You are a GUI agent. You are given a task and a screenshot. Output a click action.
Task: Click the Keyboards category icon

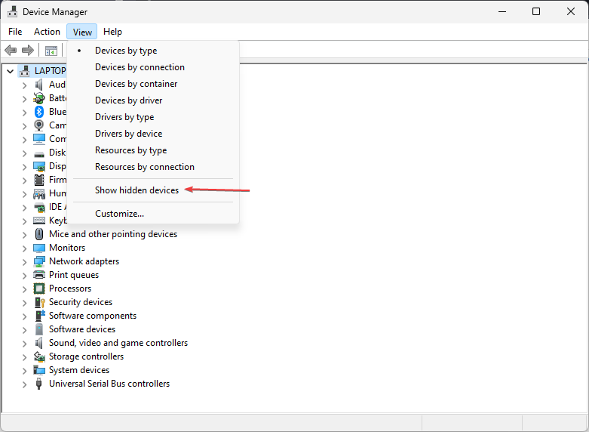39,221
